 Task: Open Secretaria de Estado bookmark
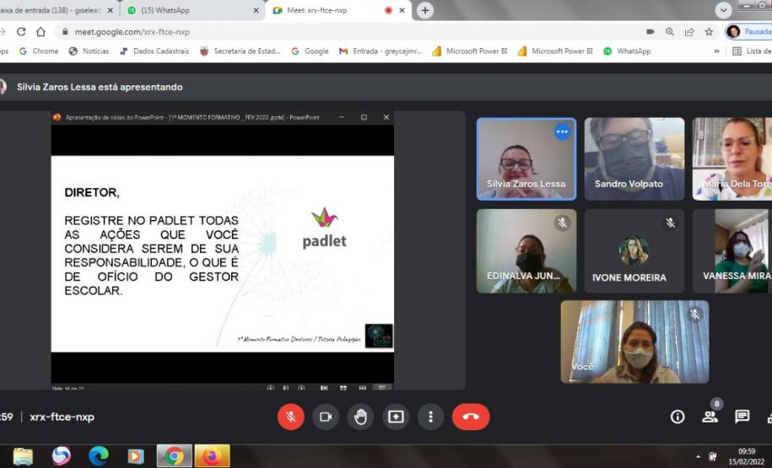[240, 51]
